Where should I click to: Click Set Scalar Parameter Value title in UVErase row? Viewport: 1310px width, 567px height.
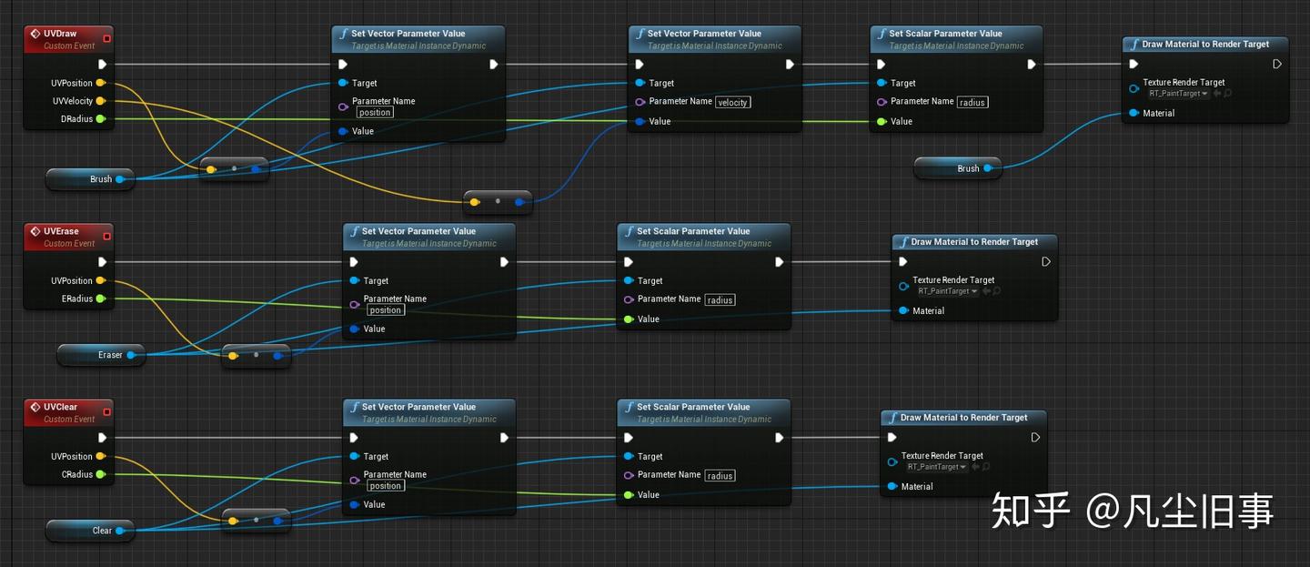point(693,231)
